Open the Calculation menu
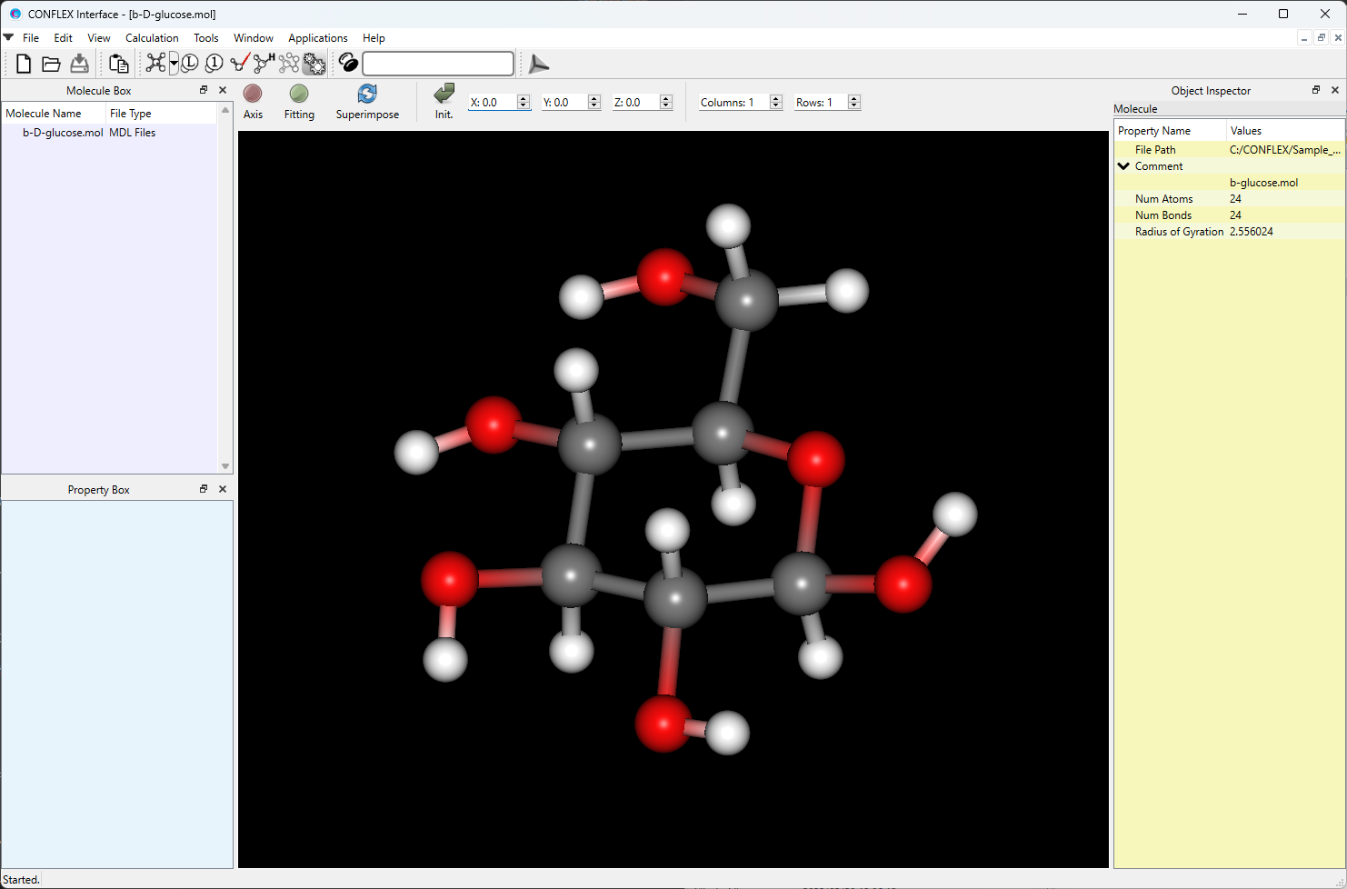Screen dimensions: 1347x889 (x=151, y=37)
